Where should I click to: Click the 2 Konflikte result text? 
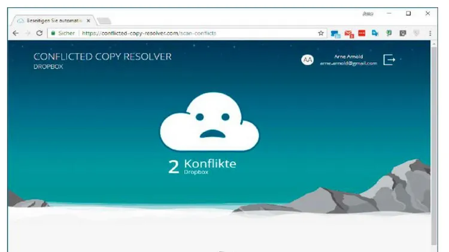202,165
